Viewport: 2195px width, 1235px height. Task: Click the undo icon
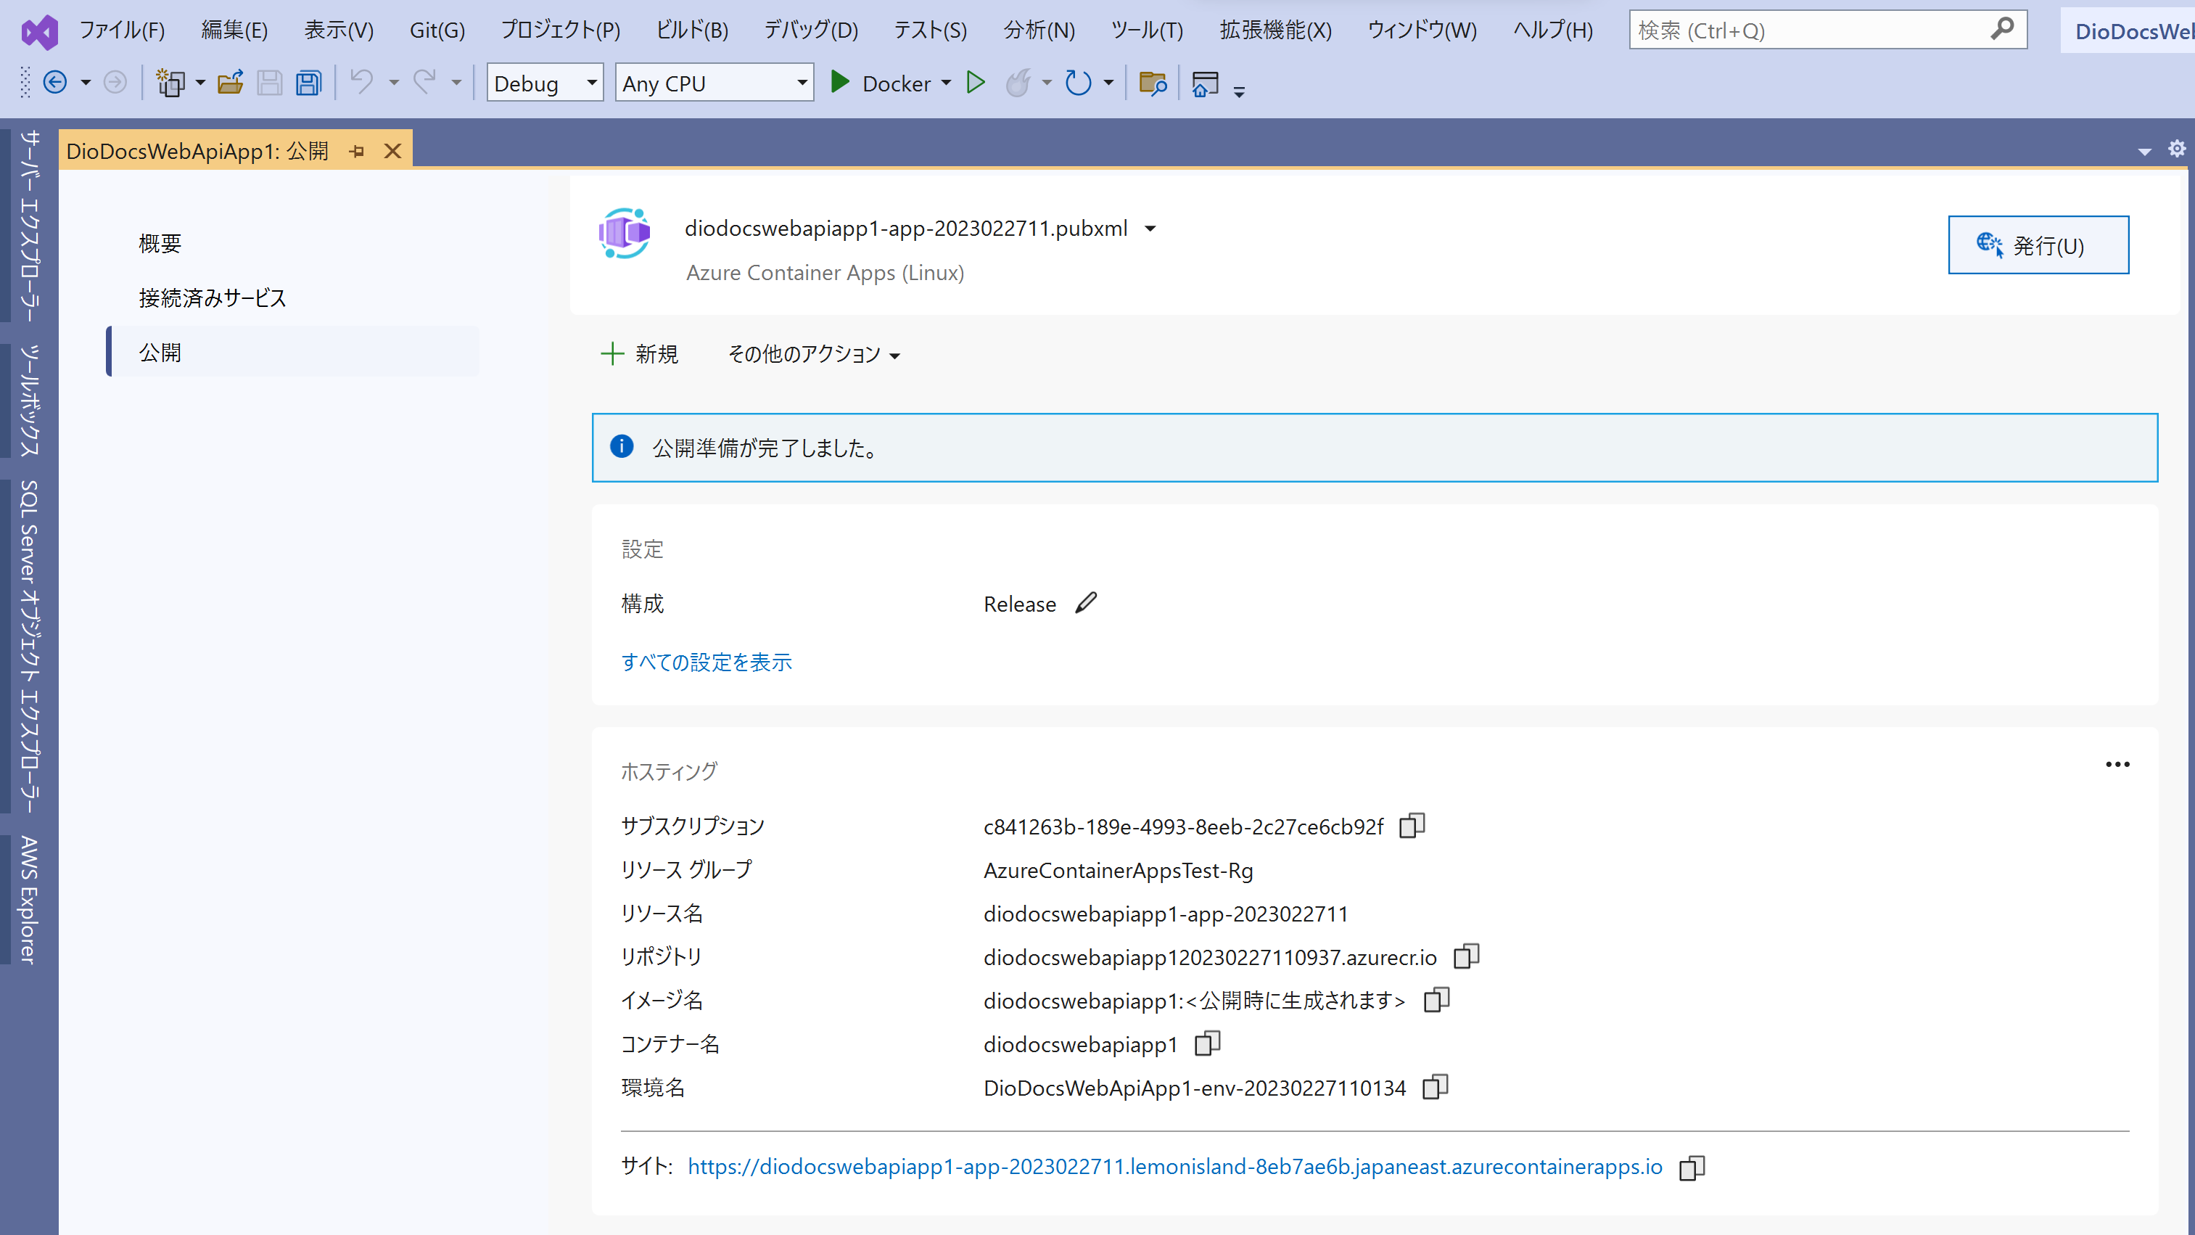point(362,83)
